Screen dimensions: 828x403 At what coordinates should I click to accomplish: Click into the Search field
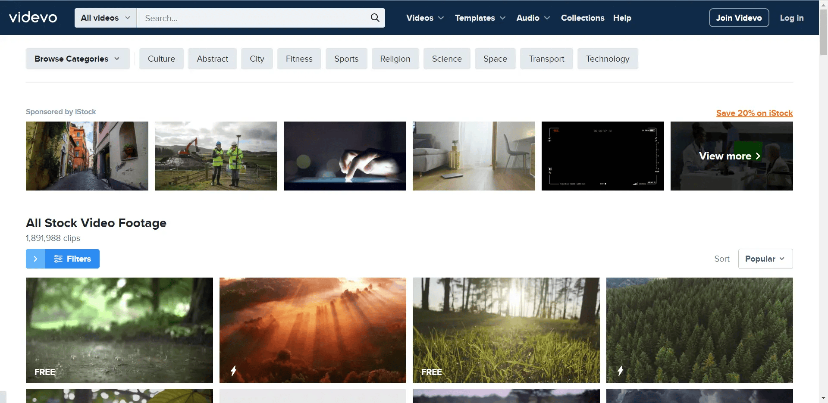pyautogui.click(x=254, y=18)
